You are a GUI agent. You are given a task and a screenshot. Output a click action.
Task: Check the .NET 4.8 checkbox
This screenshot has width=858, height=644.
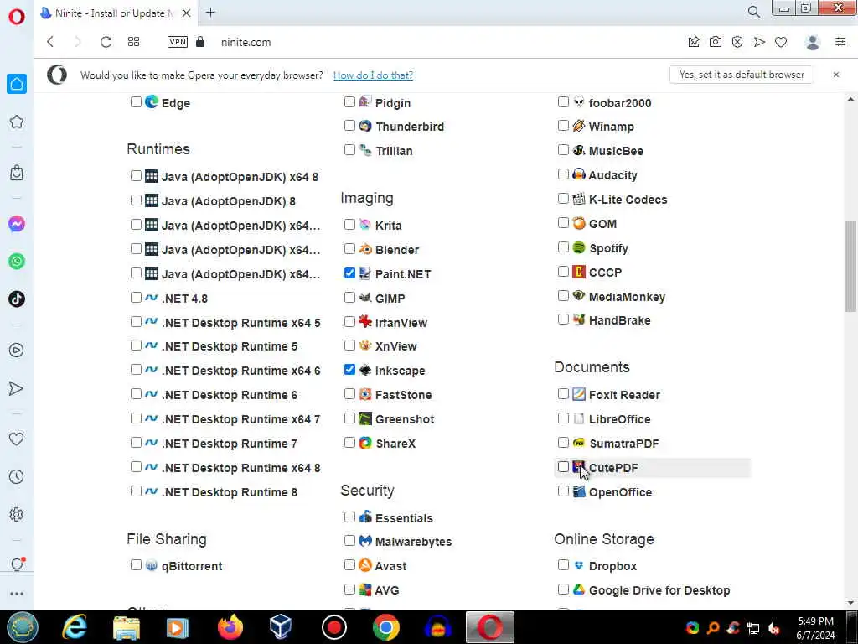point(136,298)
